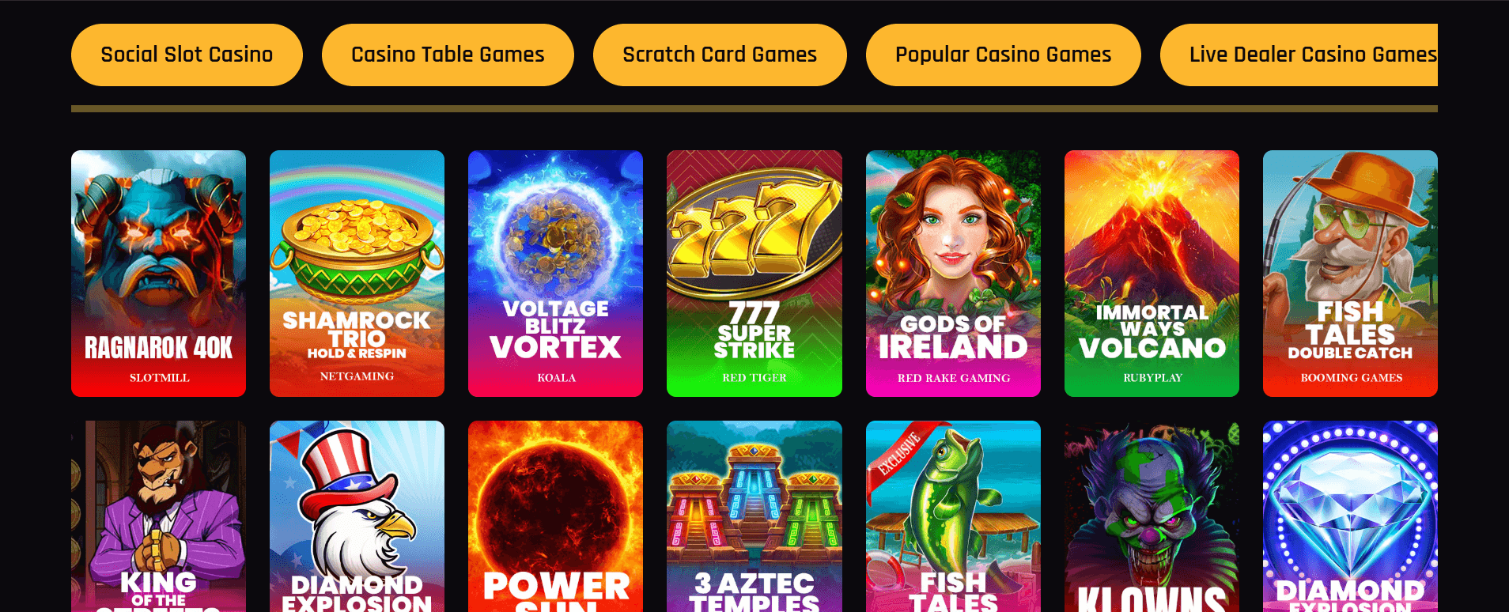
Task: Open the Ragnarok 40K slot game
Action: (158, 274)
